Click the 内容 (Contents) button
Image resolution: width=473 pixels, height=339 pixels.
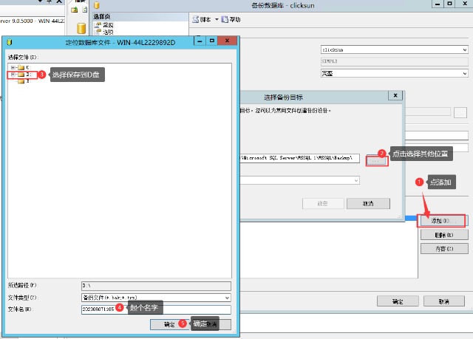pos(440,249)
